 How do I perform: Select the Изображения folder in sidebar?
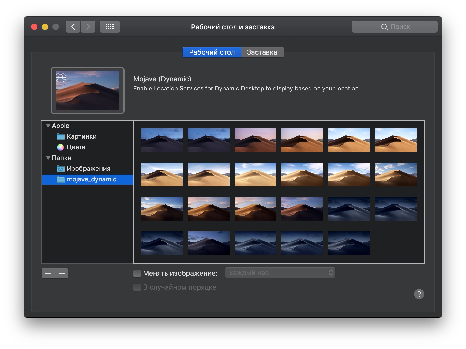(x=88, y=169)
